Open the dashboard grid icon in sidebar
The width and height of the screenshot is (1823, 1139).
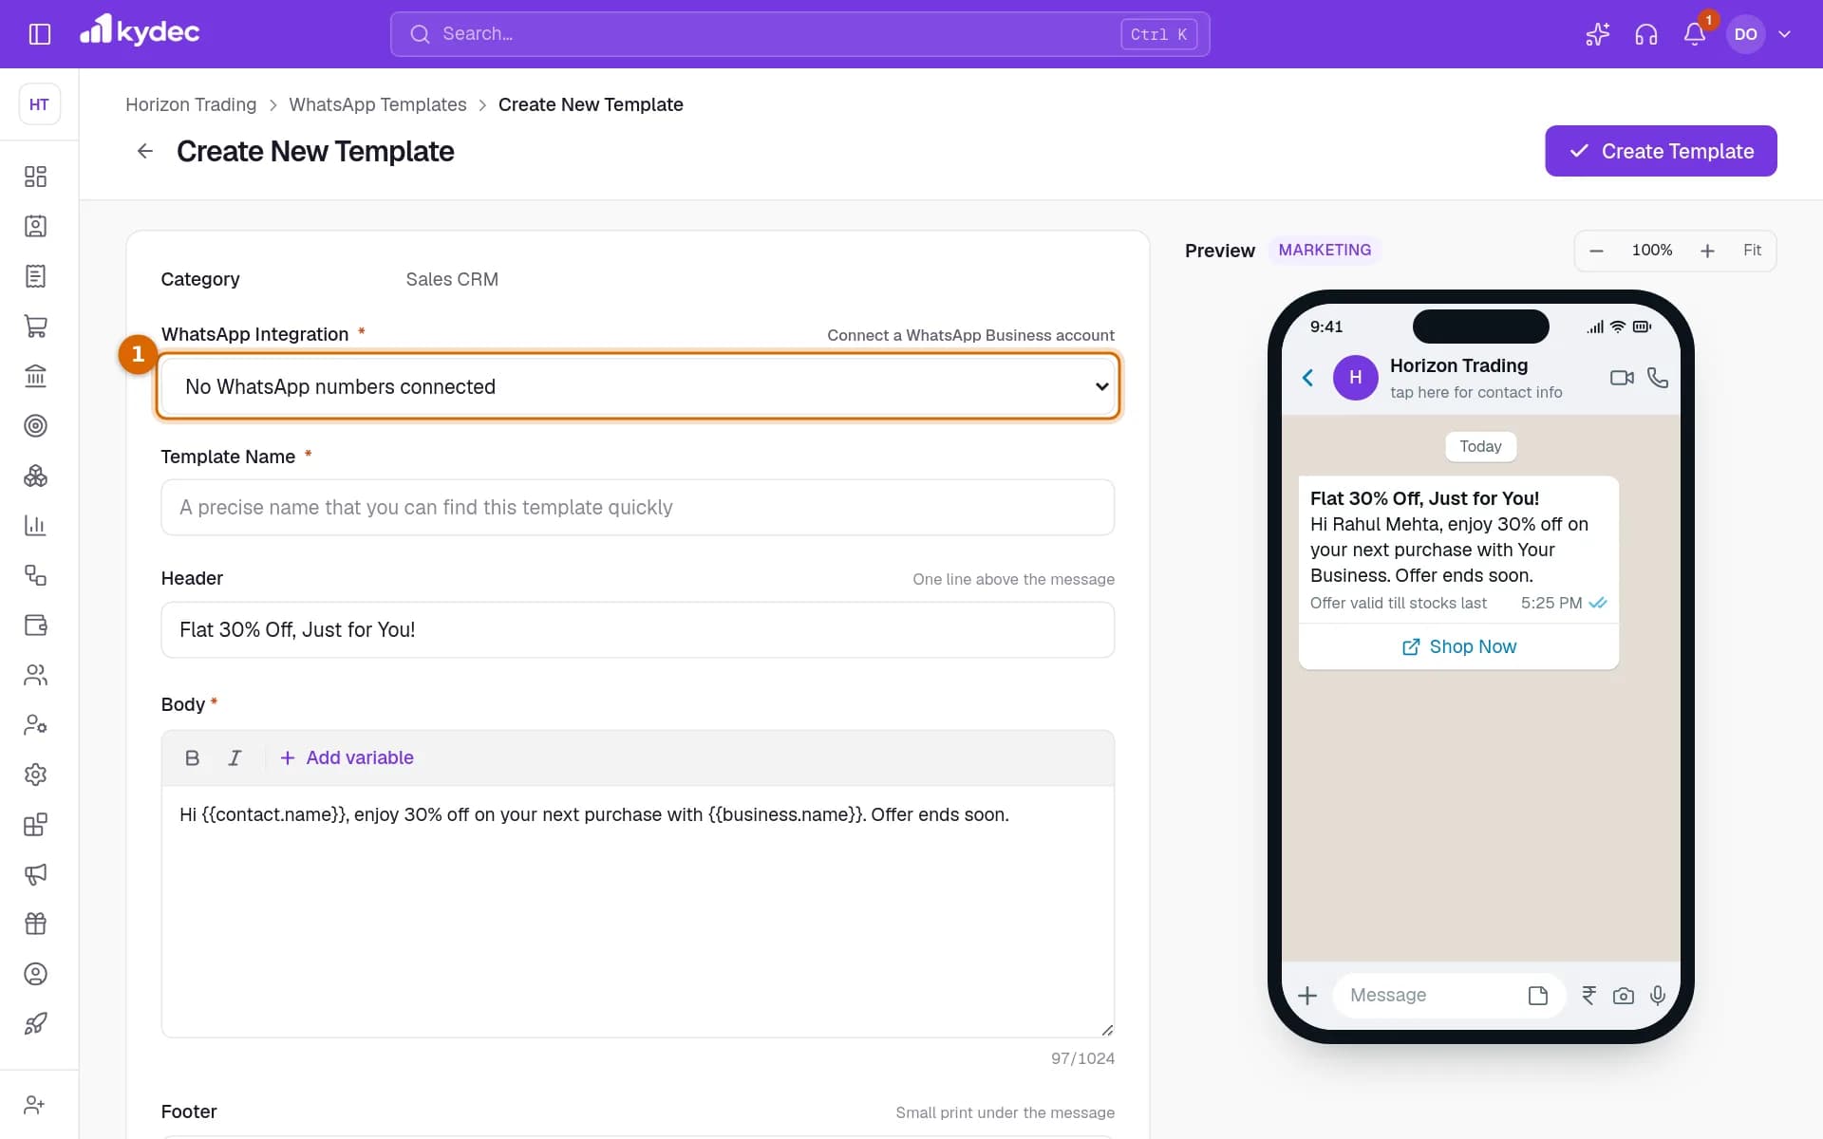pyautogui.click(x=35, y=177)
